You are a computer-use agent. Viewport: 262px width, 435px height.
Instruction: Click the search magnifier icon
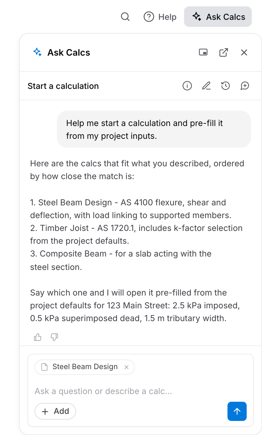tap(125, 17)
